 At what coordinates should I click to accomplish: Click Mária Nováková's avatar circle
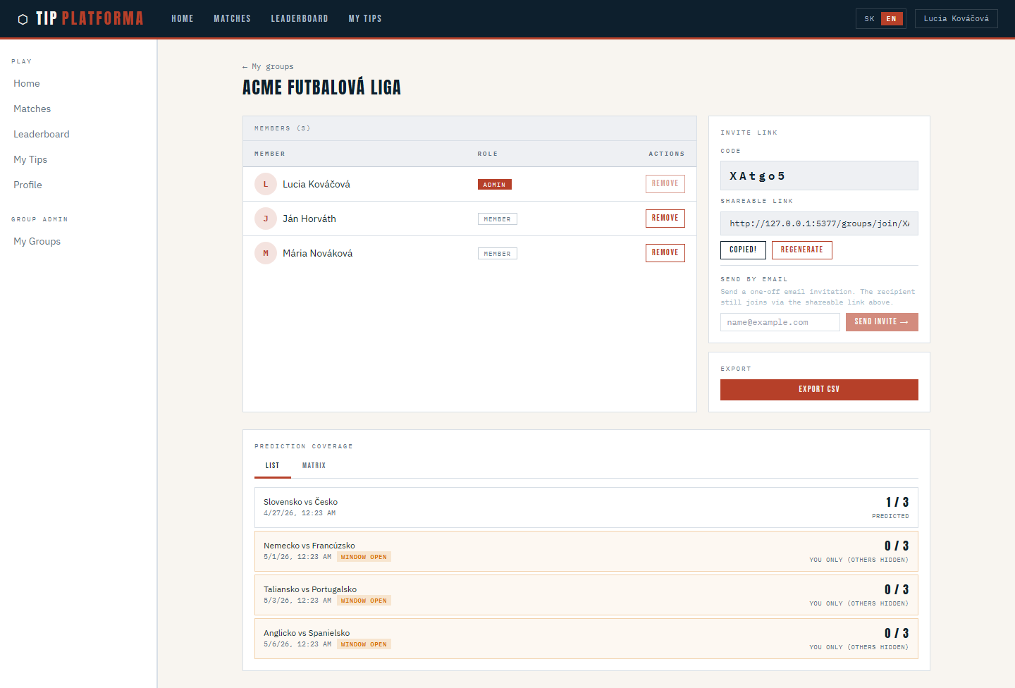(266, 253)
